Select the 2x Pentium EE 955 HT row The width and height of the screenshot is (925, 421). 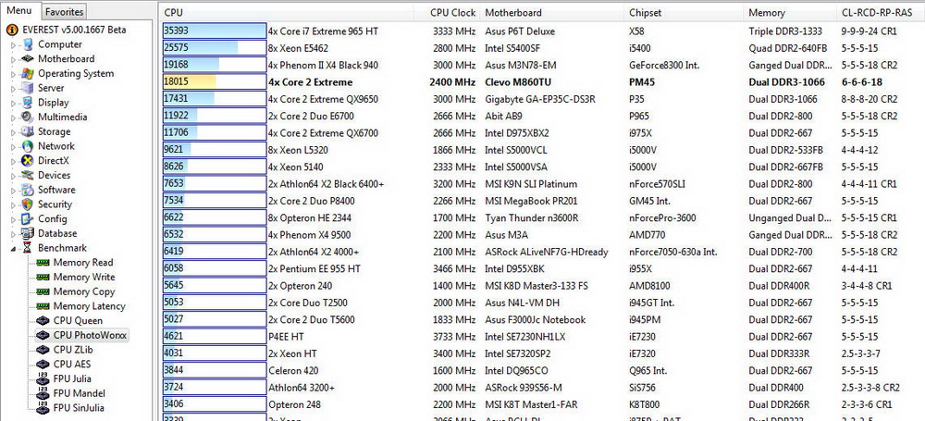pyautogui.click(x=543, y=268)
